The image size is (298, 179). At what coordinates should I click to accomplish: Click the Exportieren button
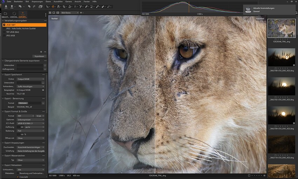(39, 56)
